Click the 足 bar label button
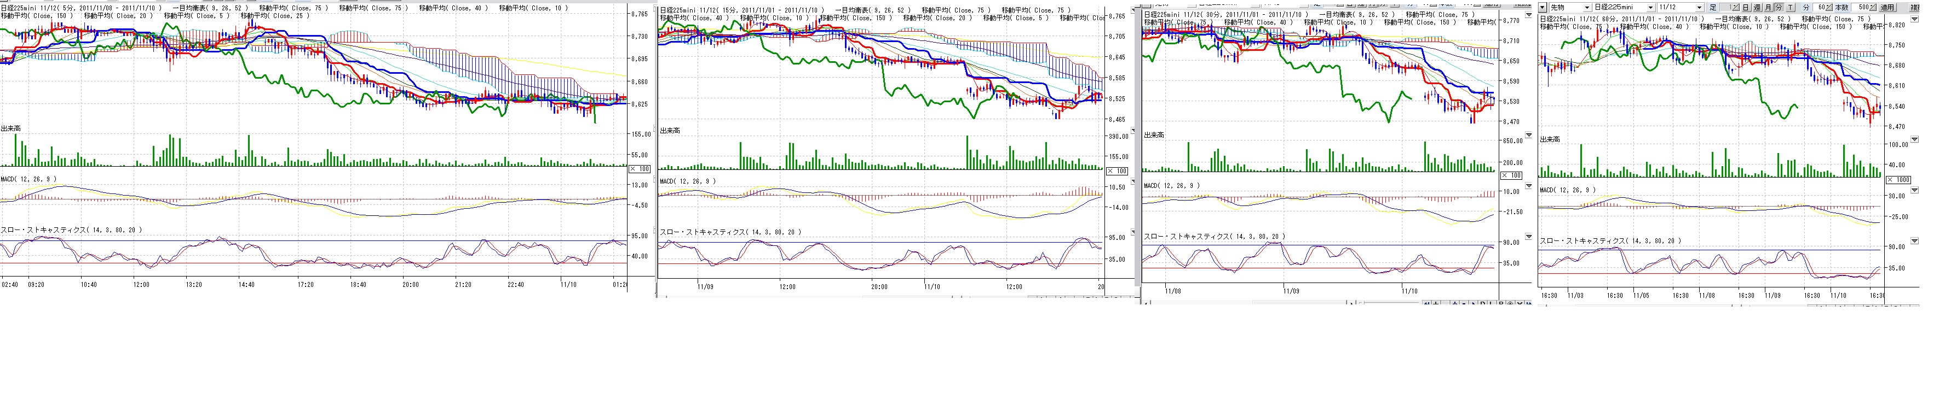This screenshot has height=400, width=1945. coord(1712,8)
